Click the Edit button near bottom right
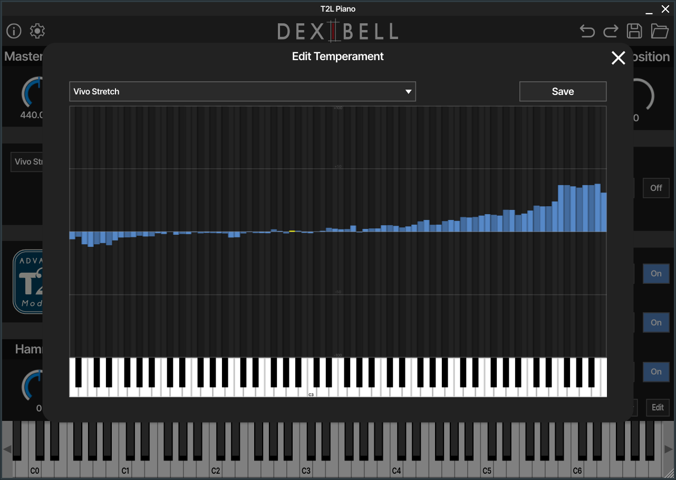The height and width of the screenshot is (480, 676). (658, 407)
